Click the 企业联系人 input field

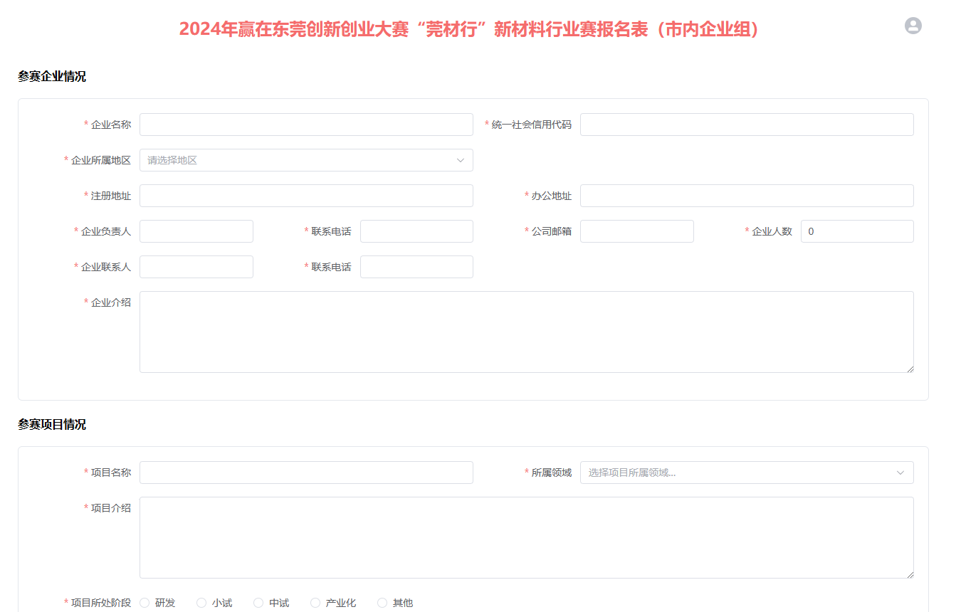(196, 267)
